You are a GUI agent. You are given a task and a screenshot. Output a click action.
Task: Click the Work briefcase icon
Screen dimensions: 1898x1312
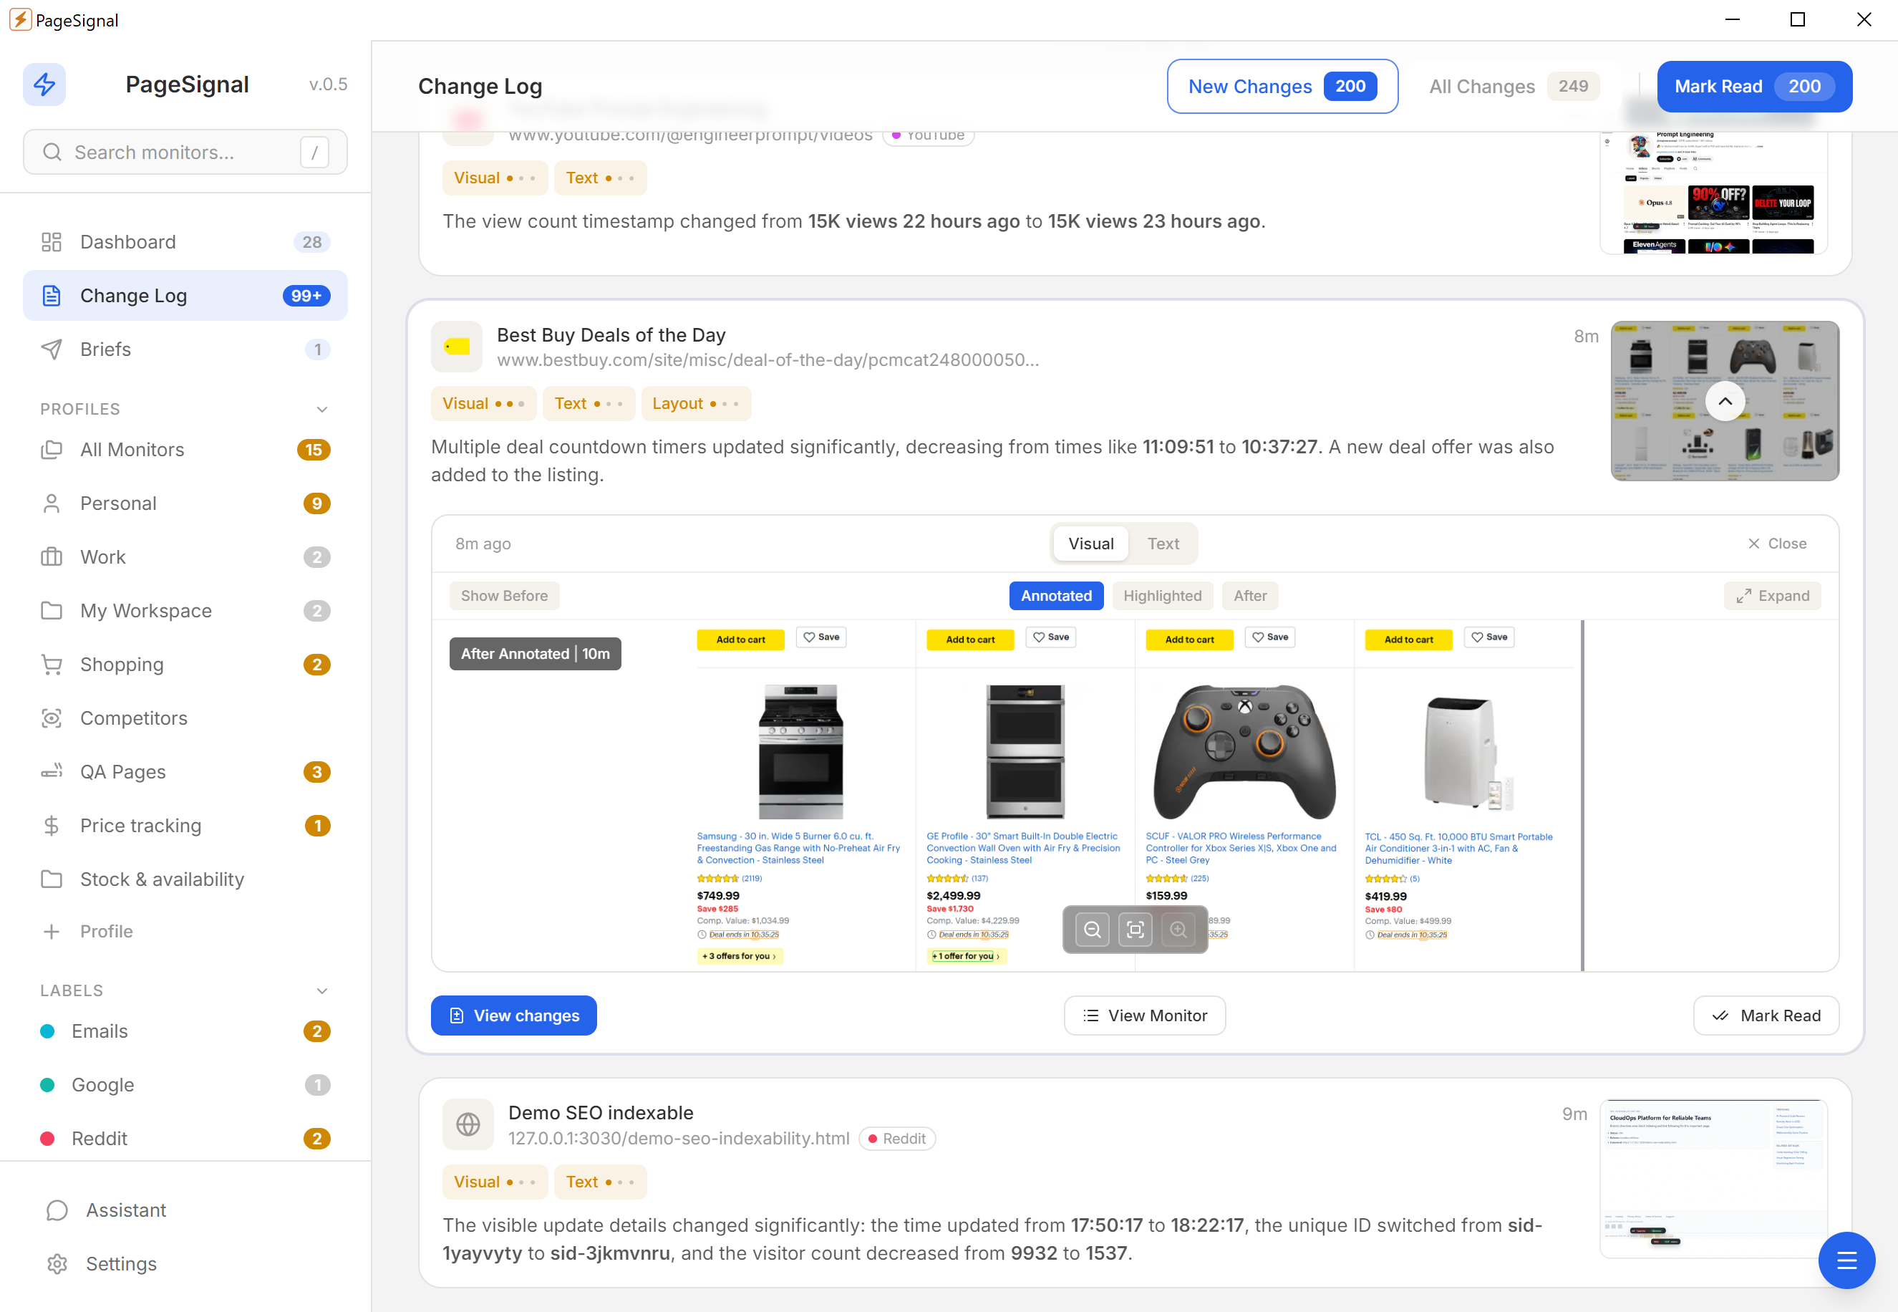pos(52,557)
